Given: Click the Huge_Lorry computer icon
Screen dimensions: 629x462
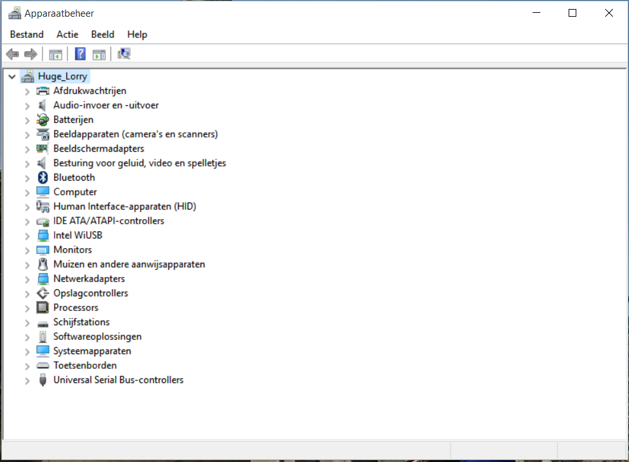Looking at the screenshot, I should point(28,76).
